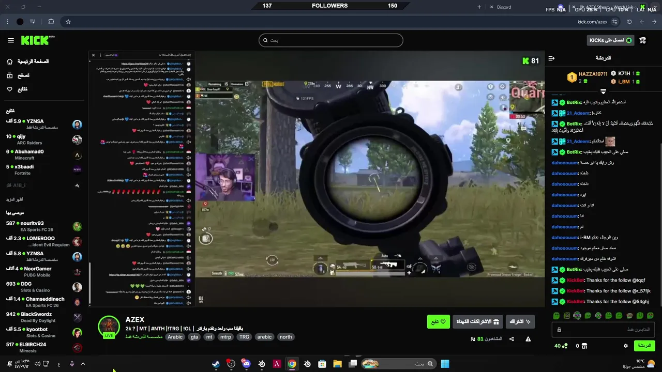Select the gta tag

[x=194, y=337]
